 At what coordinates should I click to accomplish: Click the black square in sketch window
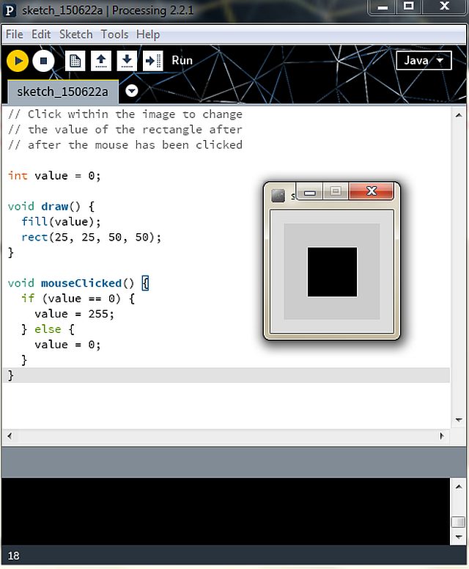[332, 272]
